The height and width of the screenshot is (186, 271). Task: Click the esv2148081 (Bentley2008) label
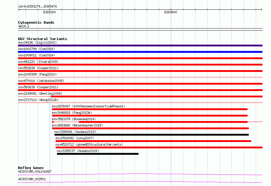tap(40, 93)
